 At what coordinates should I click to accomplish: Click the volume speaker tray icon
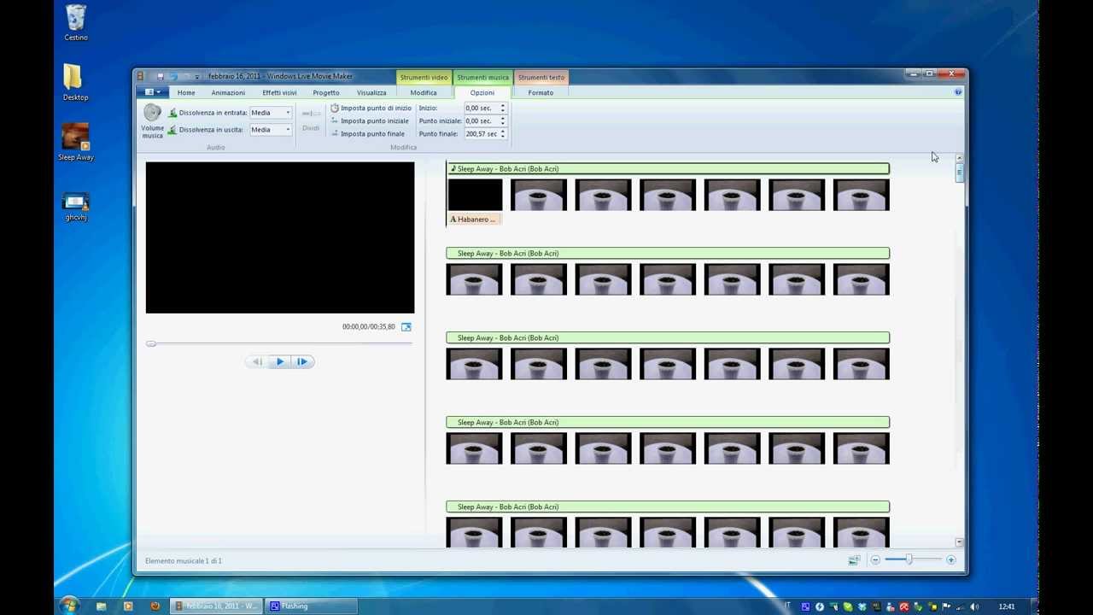(974, 607)
